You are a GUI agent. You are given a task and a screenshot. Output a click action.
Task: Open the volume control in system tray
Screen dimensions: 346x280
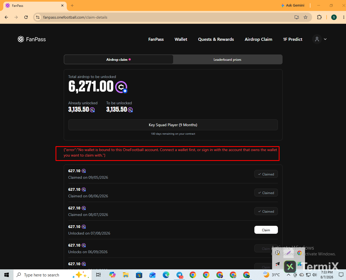[x=315, y=275]
